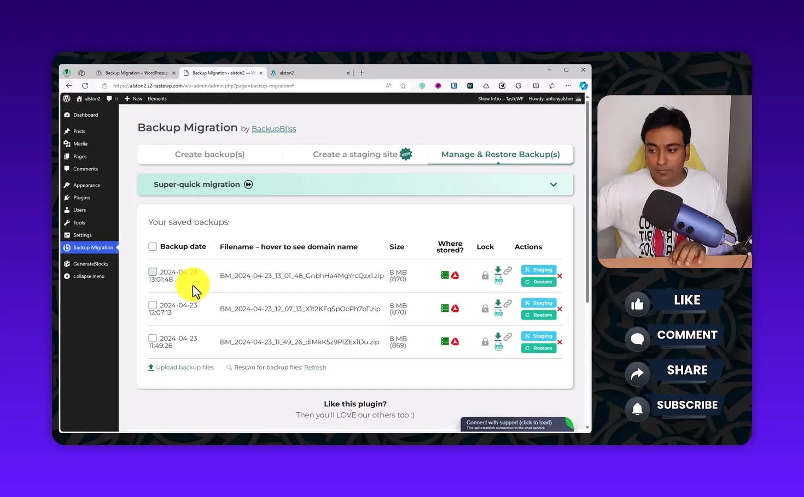
Task: Toggle the select-all Backup date checkbox
Action: tap(153, 247)
